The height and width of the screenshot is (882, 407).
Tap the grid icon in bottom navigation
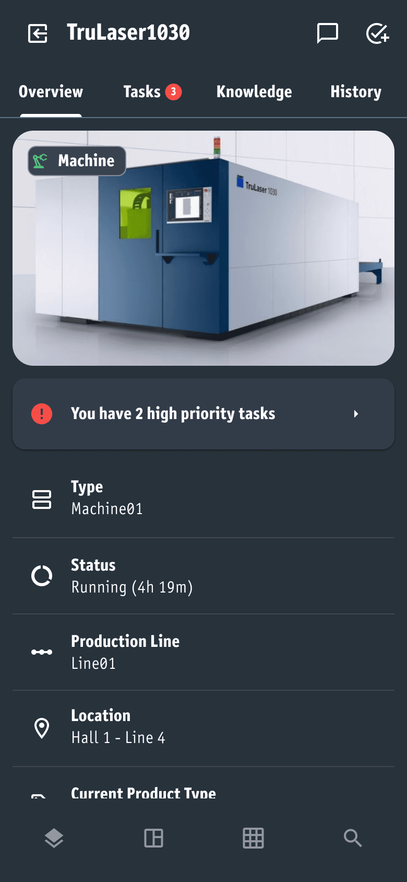(253, 838)
